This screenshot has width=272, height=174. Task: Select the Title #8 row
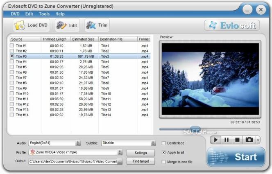click(80, 83)
